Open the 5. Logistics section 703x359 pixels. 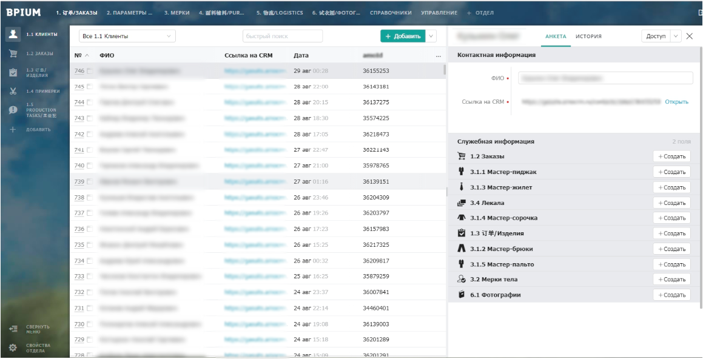pos(279,13)
